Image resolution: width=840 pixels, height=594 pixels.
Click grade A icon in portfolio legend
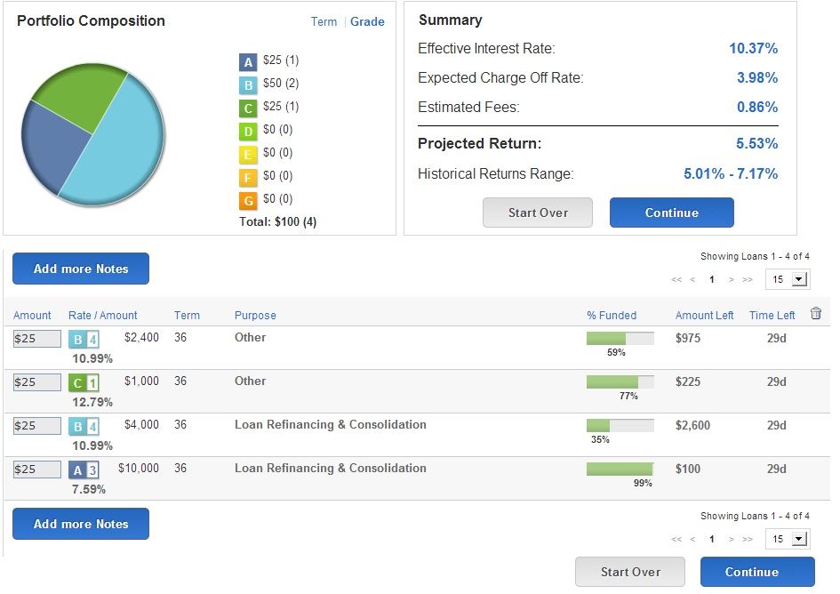pos(248,62)
